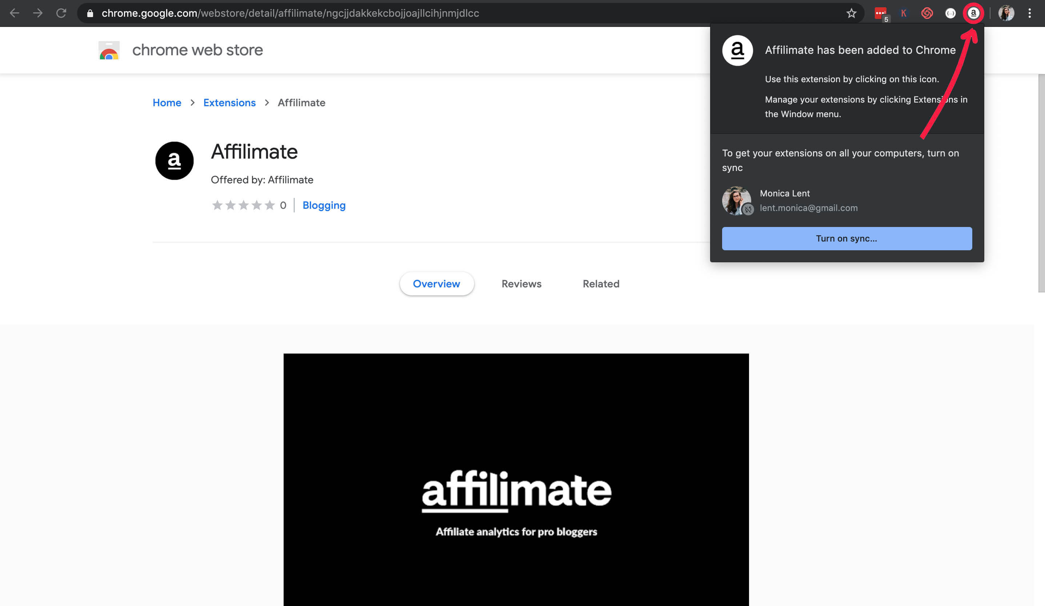Viewport: 1045px width, 606px height.
Task: Switch to the Related tab
Action: tap(601, 284)
